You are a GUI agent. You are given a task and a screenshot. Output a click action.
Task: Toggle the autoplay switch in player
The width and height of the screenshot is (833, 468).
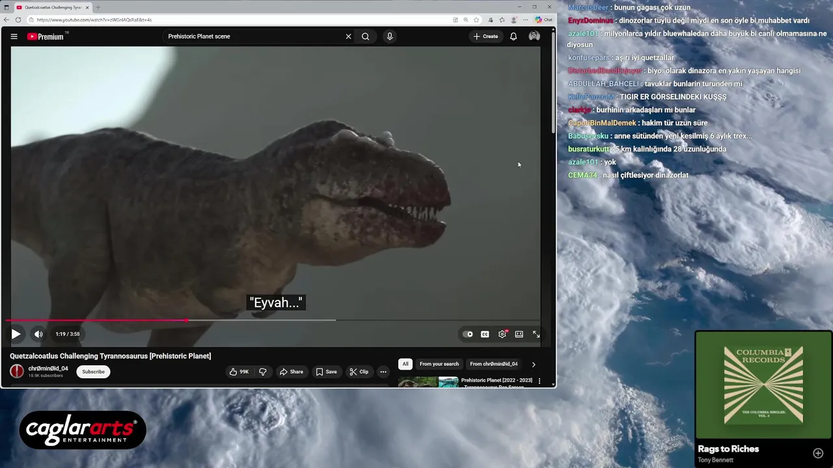(x=468, y=334)
